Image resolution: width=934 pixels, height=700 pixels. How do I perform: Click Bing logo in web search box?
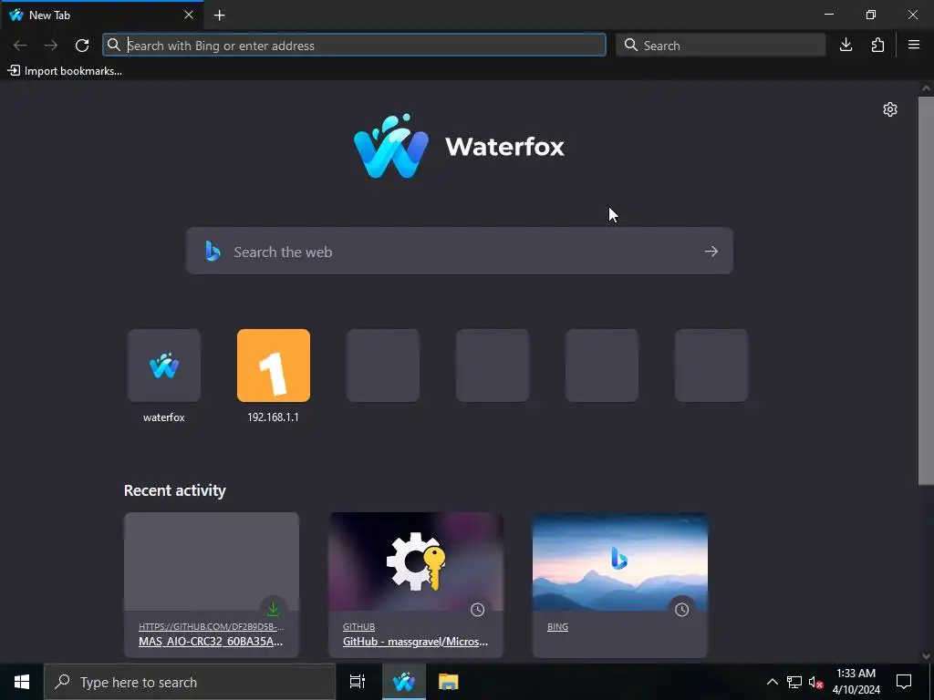point(213,252)
